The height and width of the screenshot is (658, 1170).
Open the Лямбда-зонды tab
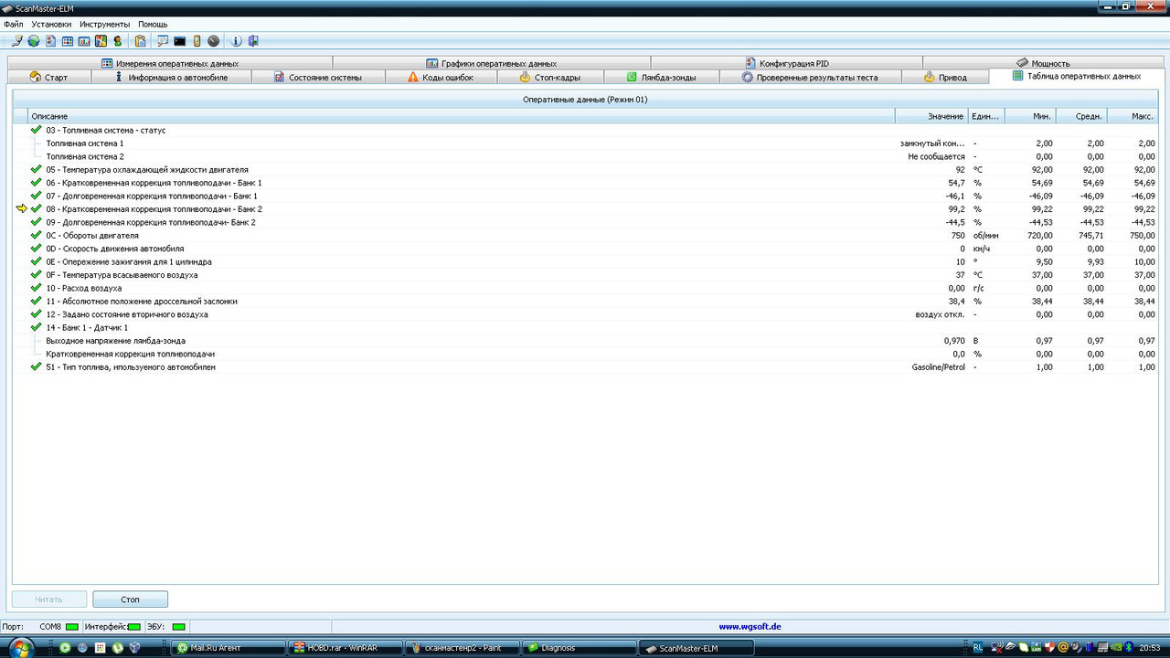pos(661,78)
